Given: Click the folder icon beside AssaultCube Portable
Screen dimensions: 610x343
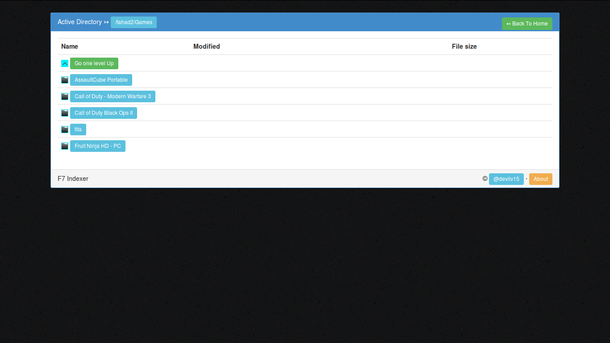Looking at the screenshot, I should 65,80.
